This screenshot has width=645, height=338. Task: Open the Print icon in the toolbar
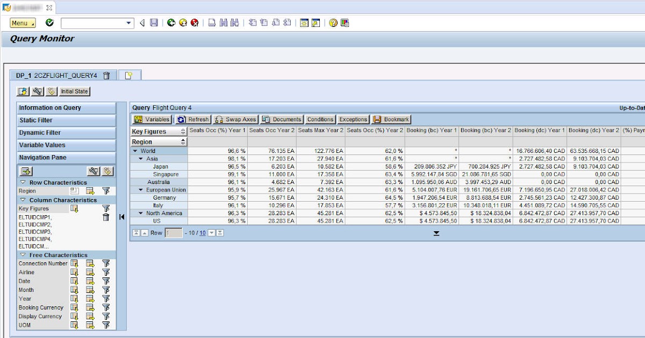212,23
